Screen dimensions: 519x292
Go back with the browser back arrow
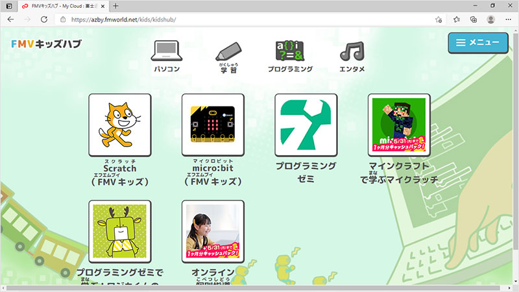[10, 19]
